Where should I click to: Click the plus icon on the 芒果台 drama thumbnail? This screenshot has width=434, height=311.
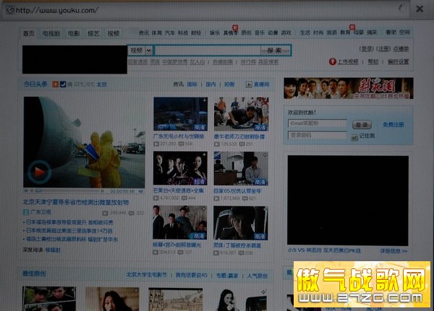coord(204,154)
